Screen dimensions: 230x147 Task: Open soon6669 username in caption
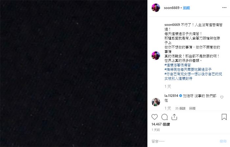coord(172,25)
